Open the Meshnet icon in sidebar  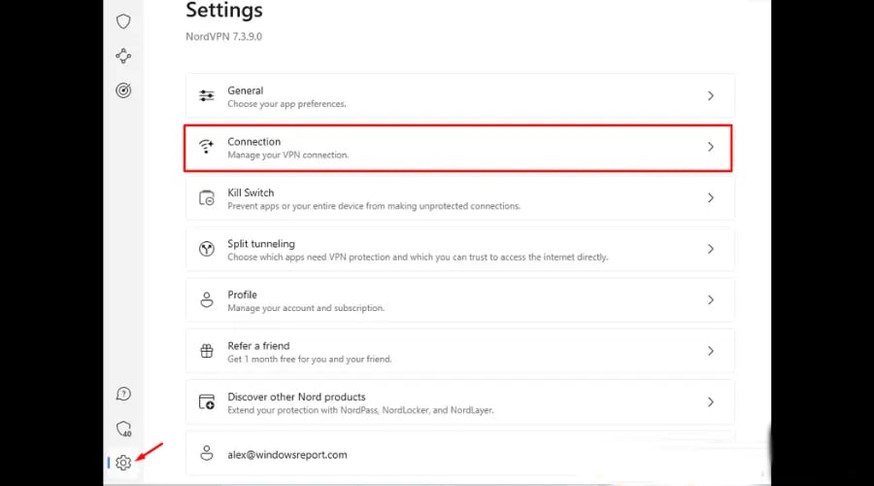[x=123, y=55]
